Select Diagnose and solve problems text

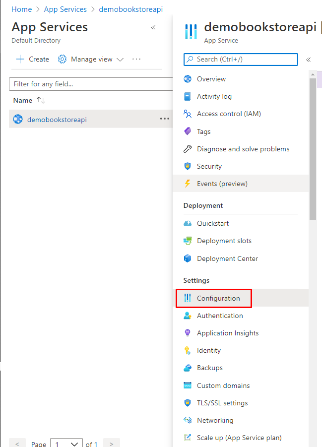pos(243,149)
